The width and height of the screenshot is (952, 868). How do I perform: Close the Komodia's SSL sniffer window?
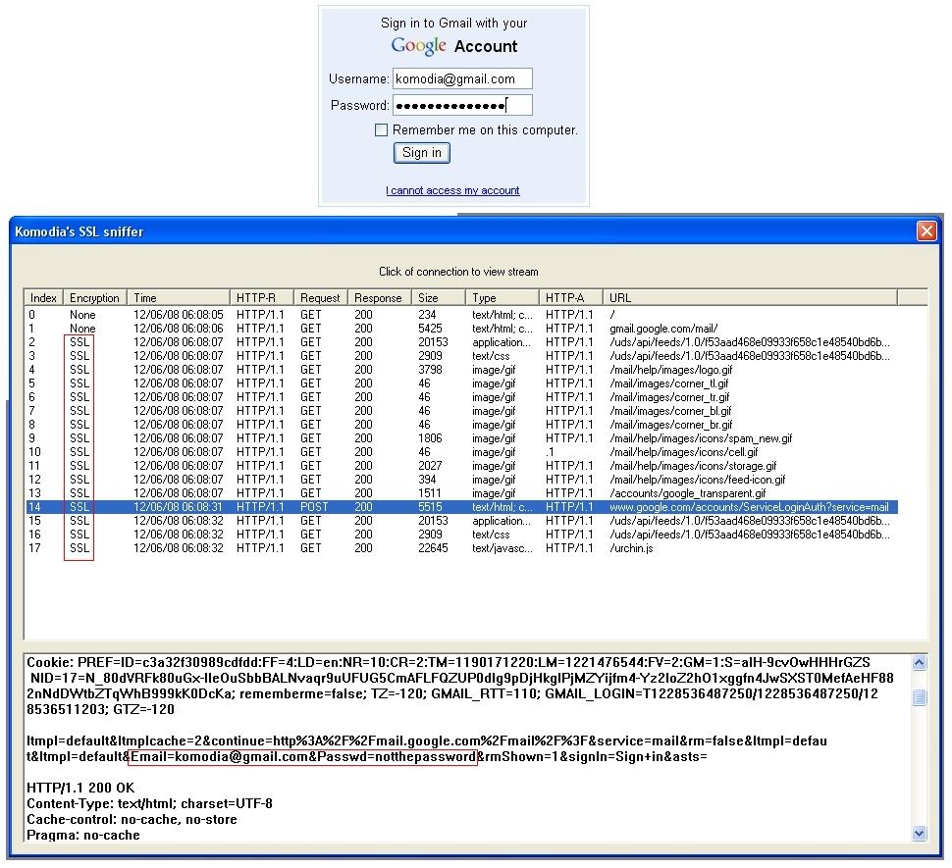coord(926,231)
